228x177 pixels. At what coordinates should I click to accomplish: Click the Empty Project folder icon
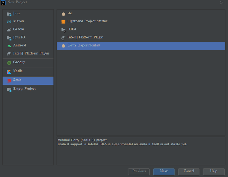pyautogui.click(x=9, y=89)
